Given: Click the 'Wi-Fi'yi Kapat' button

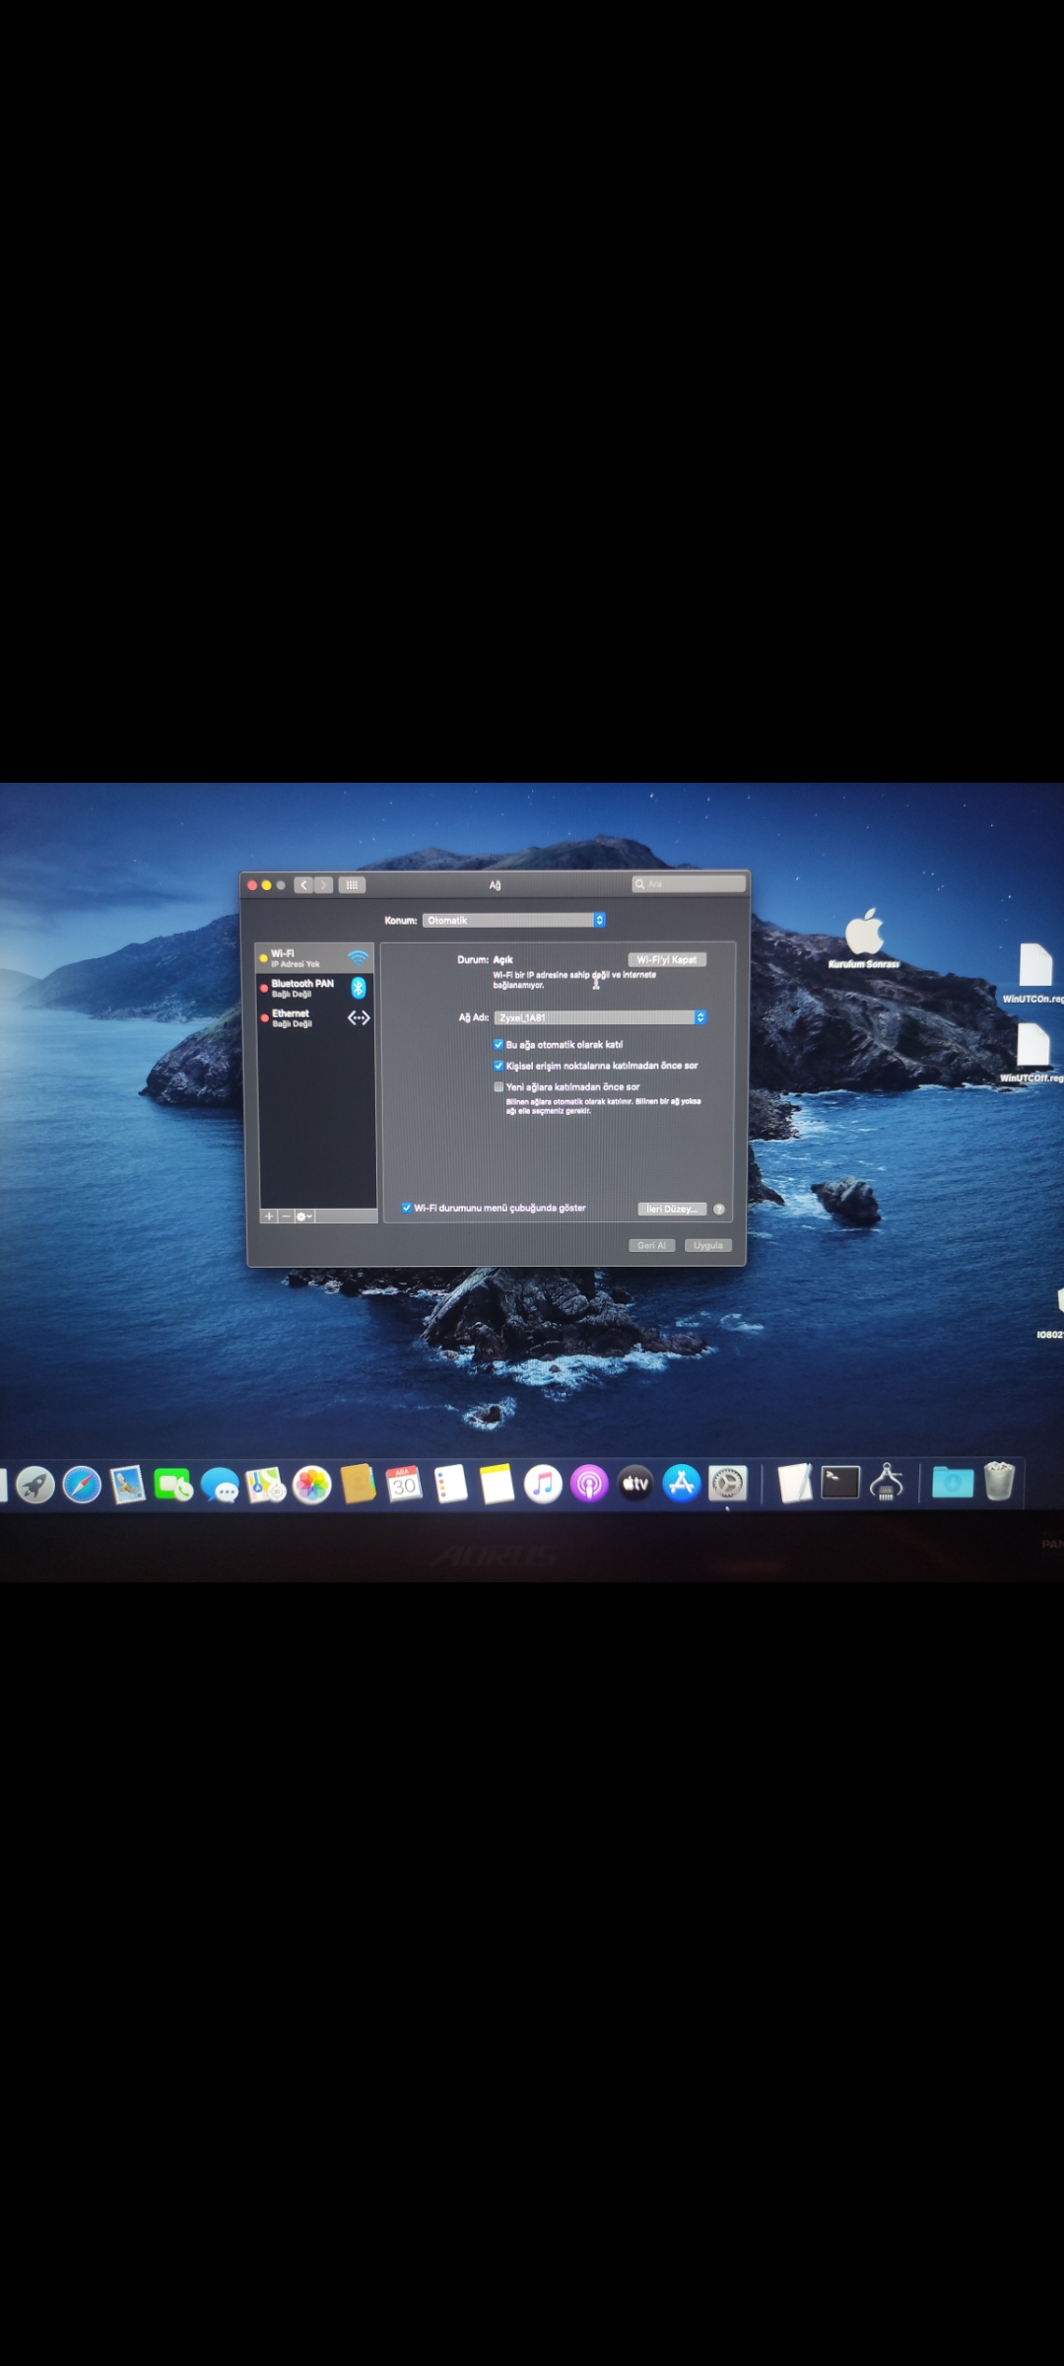Looking at the screenshot, I should [x=667, y=959].
